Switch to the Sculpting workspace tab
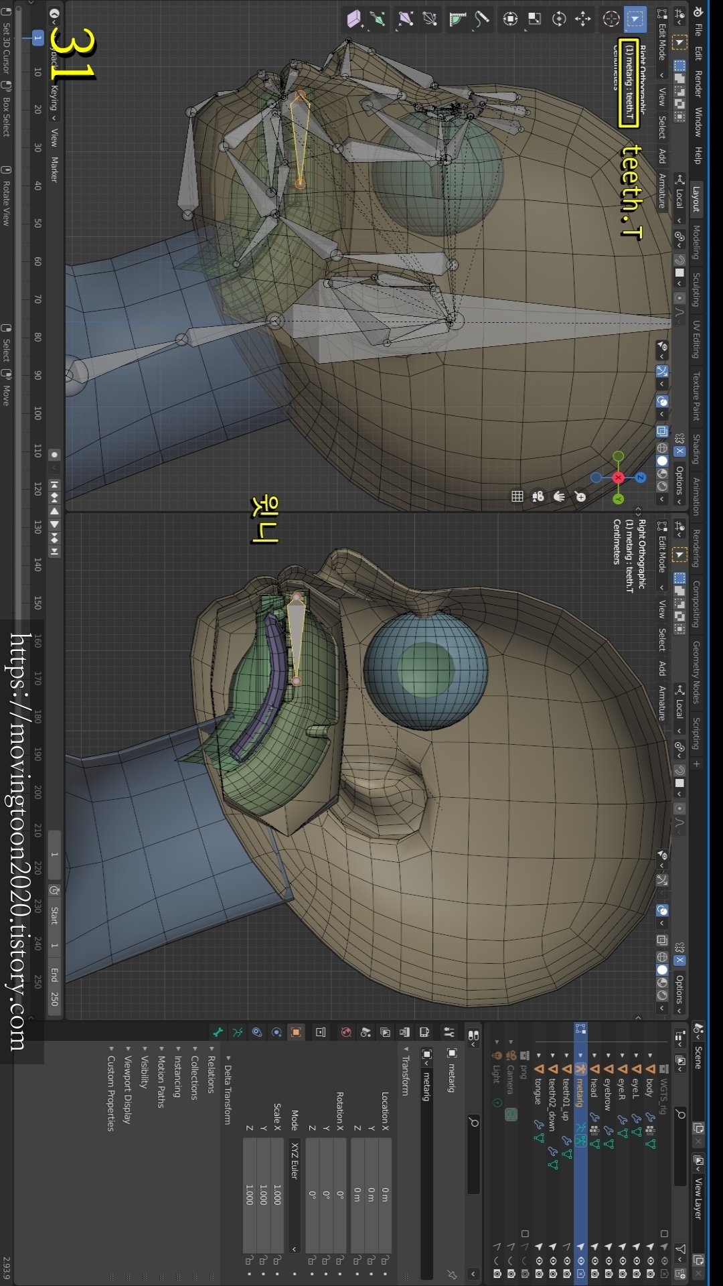This screenshot has width=723, height=1286. [696, 290]
